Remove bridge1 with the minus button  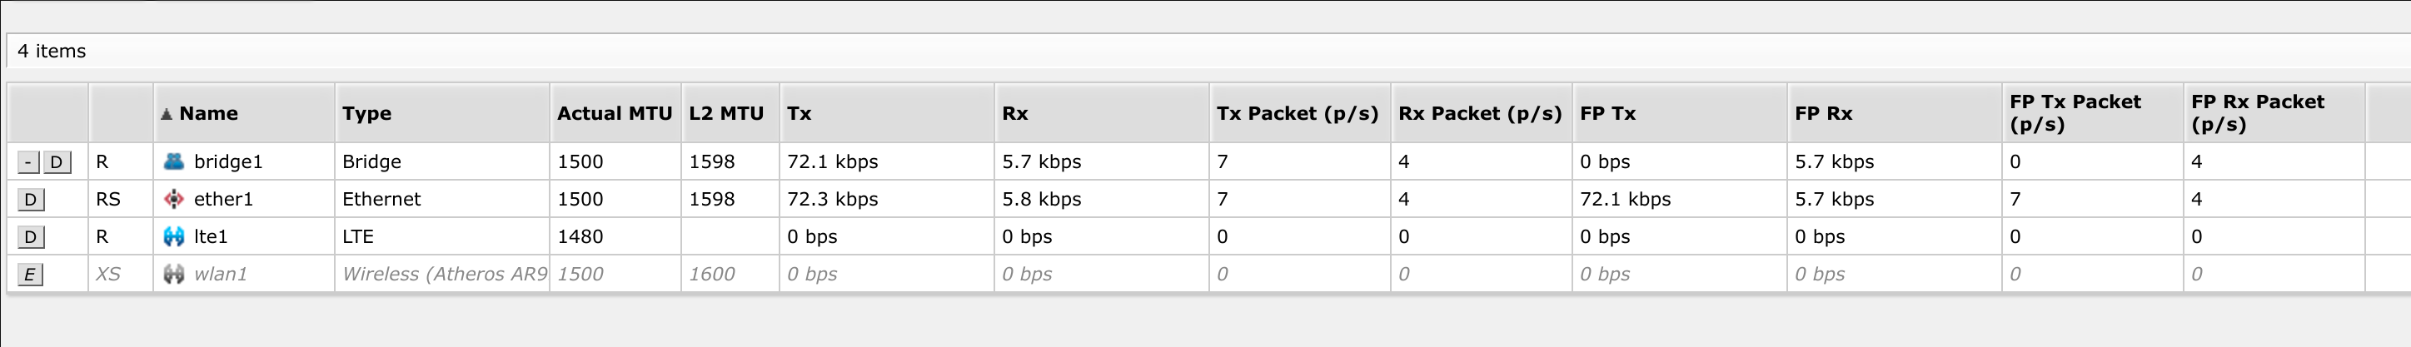[28, 161]
